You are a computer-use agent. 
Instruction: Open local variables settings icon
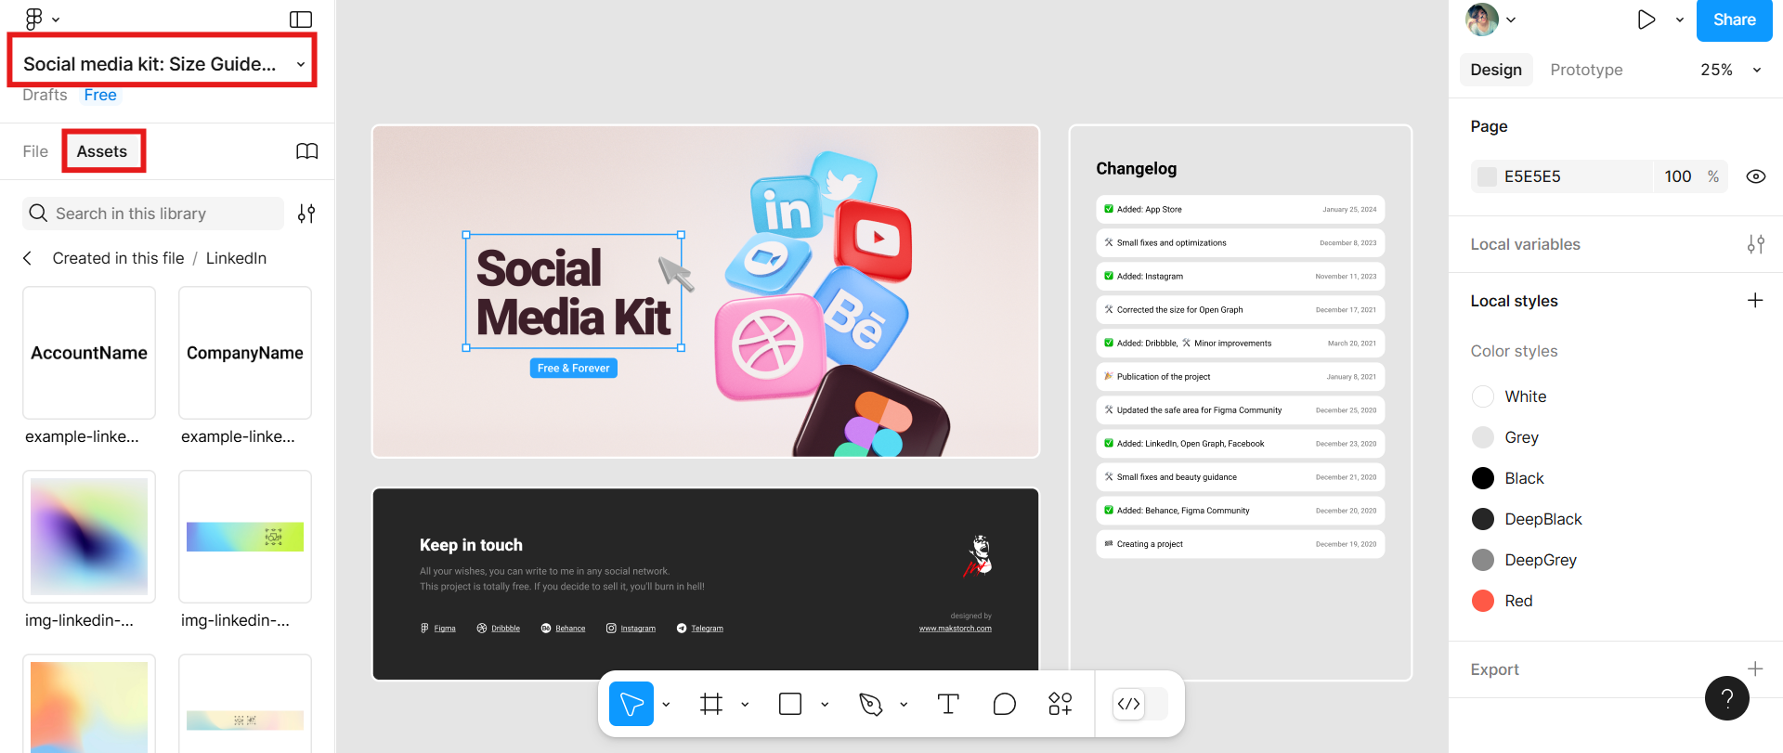point(1755,244)
